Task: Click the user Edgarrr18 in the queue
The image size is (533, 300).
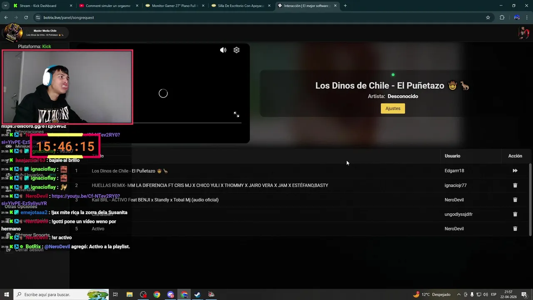Action: (454, 170)
